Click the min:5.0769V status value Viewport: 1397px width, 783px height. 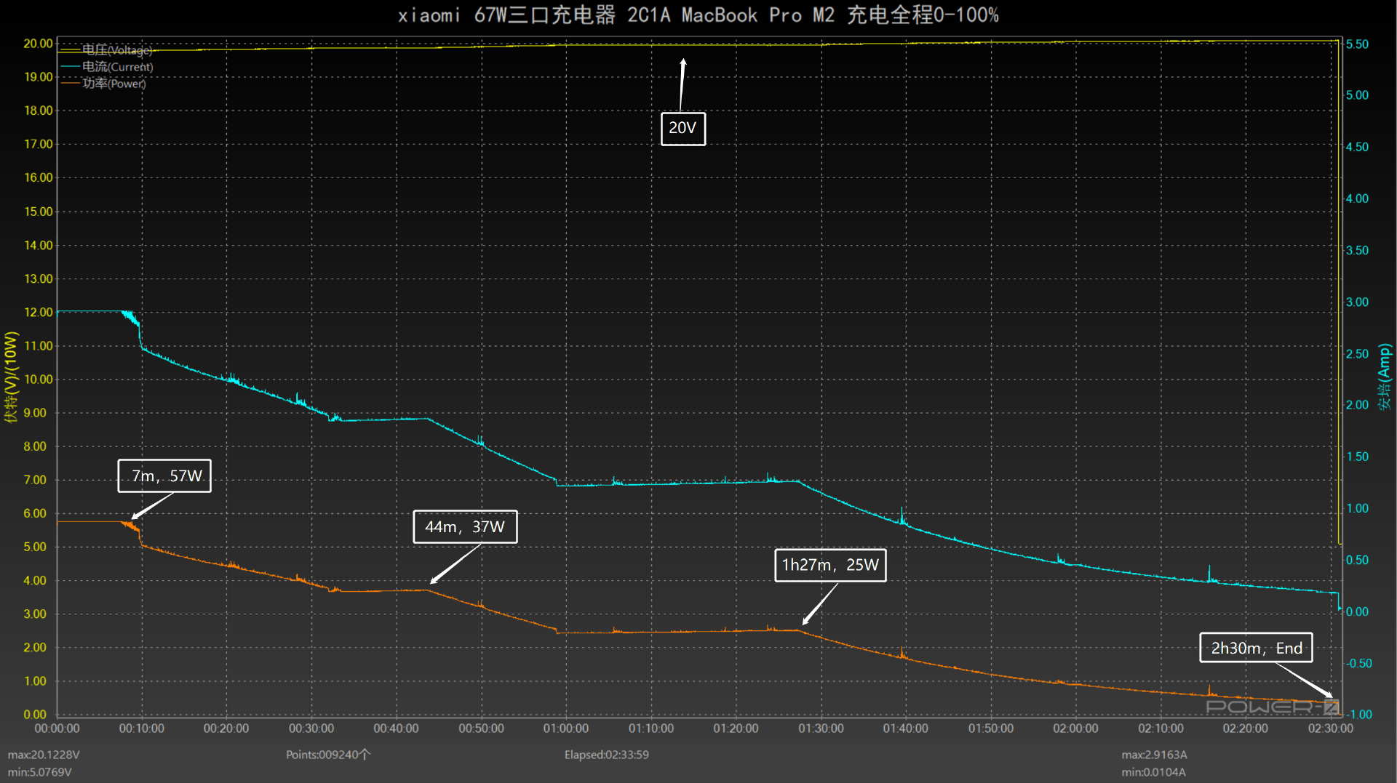(40, 772)
